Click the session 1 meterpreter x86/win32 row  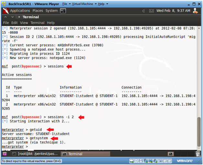point(99,98)
